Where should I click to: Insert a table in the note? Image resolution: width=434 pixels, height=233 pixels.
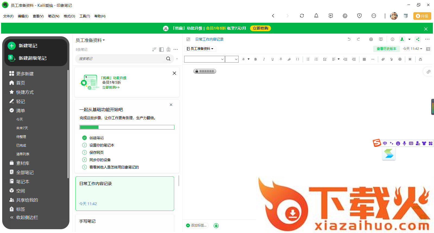click(364, 59)
